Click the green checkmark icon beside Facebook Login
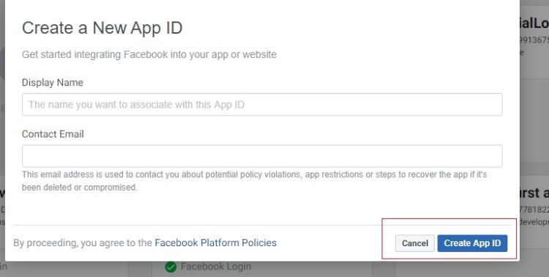Viewport: 549px width, 277px height. (171, 267)
